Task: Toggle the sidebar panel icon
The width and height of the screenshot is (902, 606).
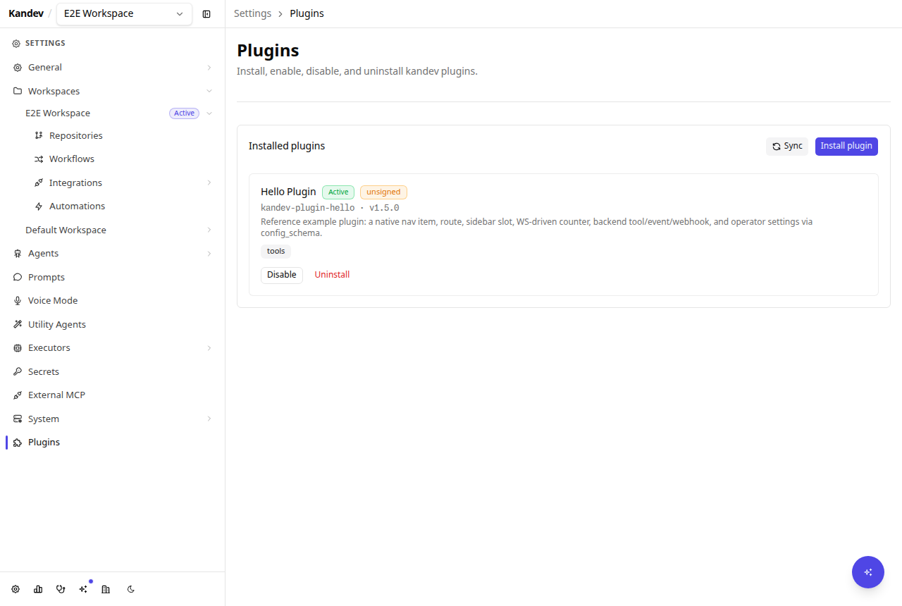Action: coord(206,14)
